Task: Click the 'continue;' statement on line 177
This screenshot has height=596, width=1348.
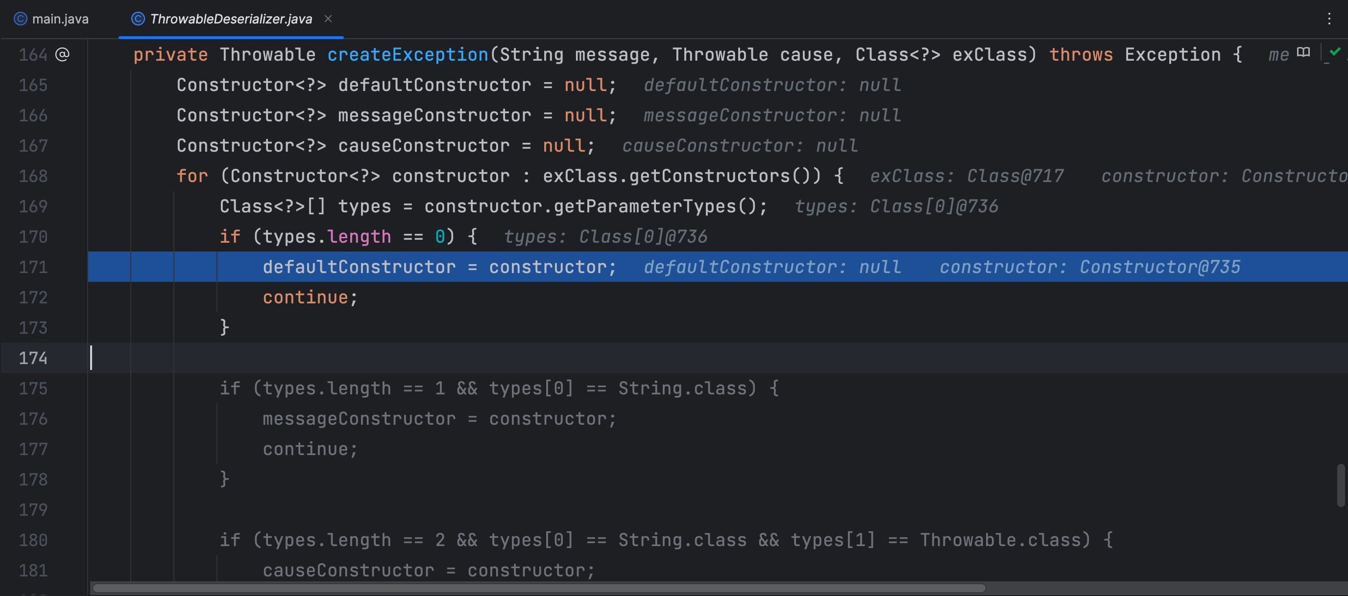Action: [x=311, y=449]
